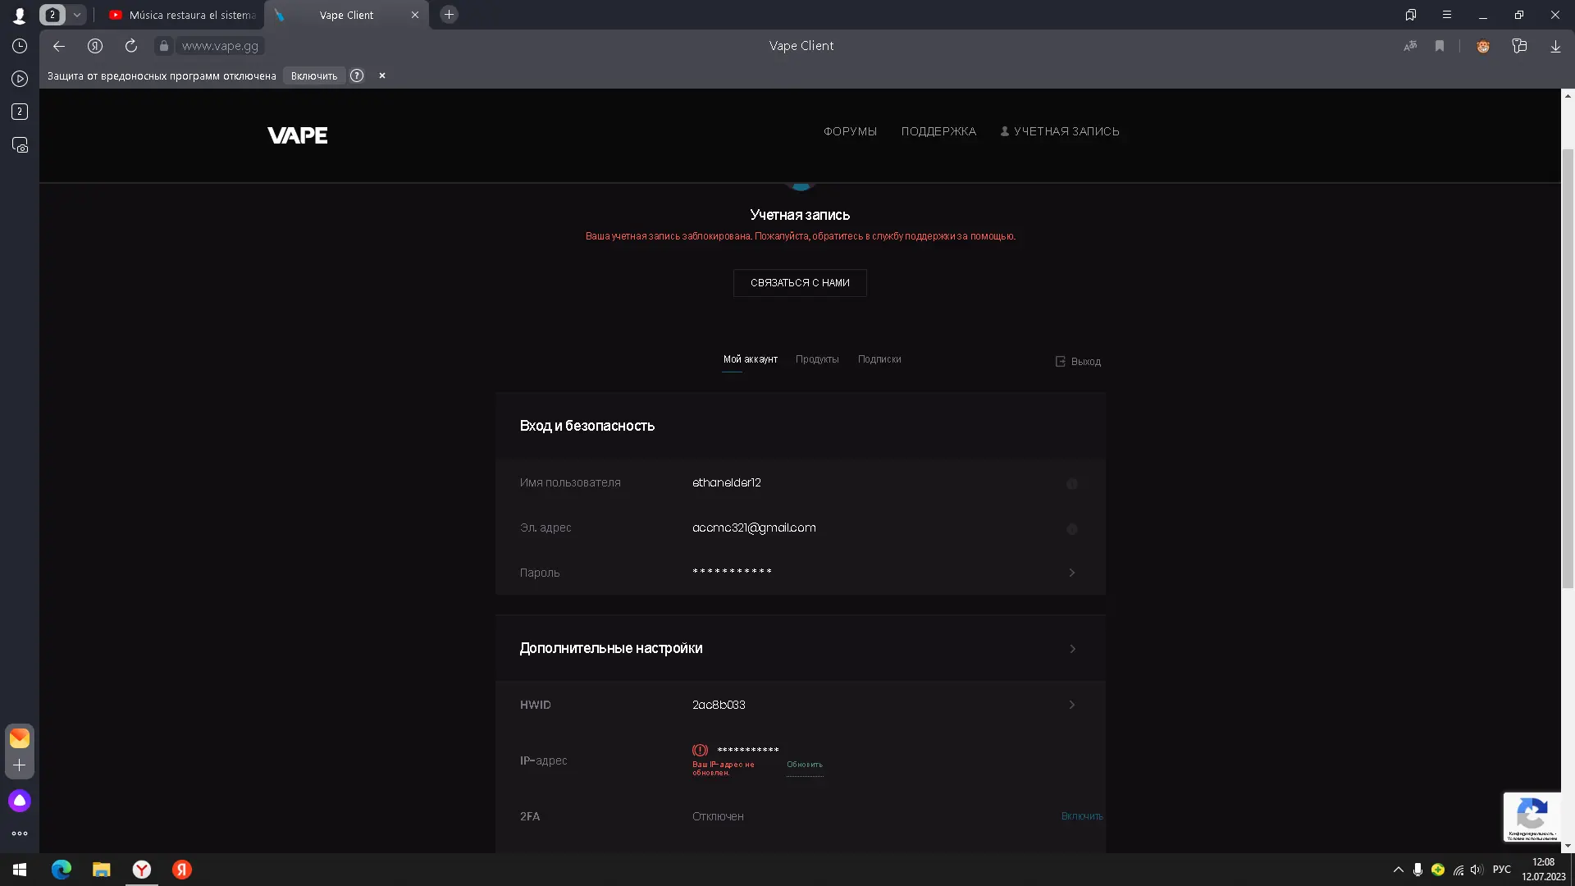
Task: Click the page translate icon
Action: 1410,46
